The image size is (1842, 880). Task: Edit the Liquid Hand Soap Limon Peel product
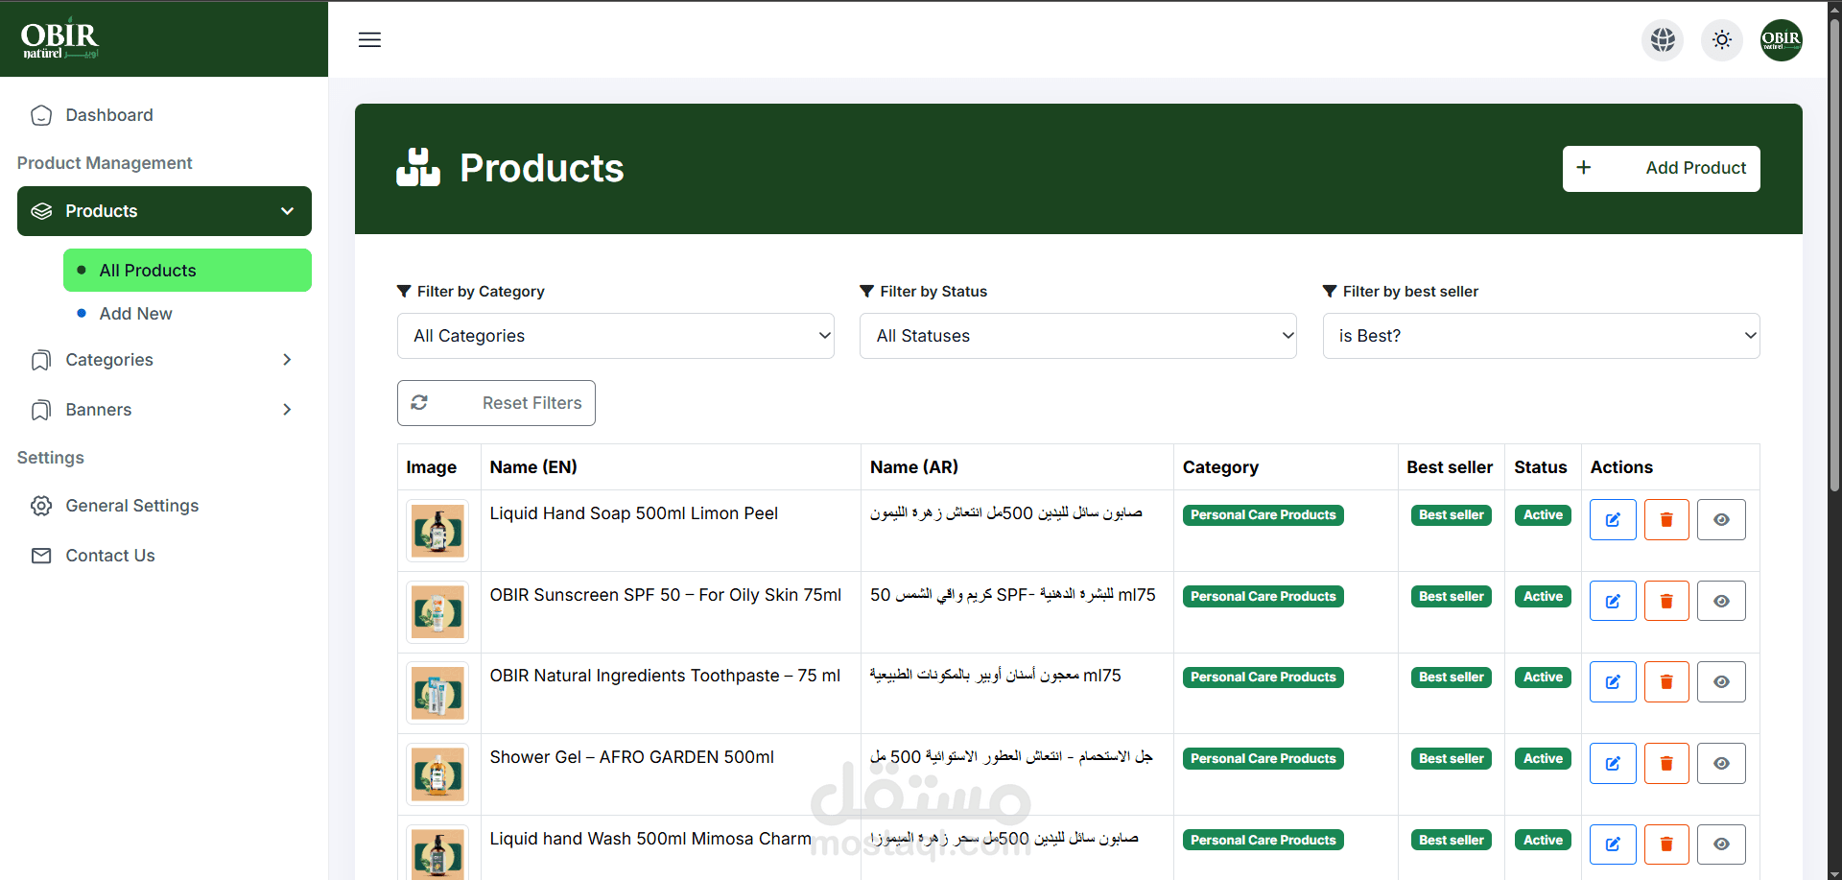click(x=1613, y=520)
